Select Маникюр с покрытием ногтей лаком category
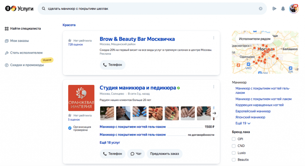 pos(264,99)
